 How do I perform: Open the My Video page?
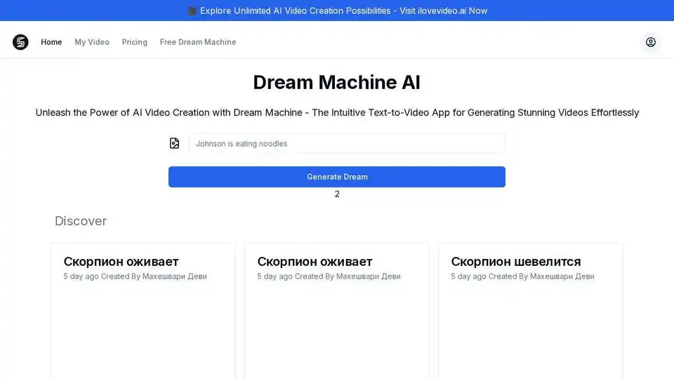[x=92, y=42]
